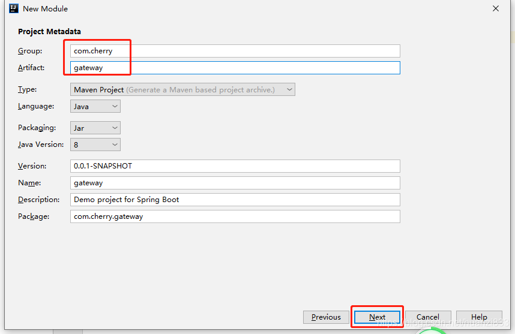Viewport: 515px width, 334px height.
Task: Click the New Module title text
Action: tap(46, 9)
